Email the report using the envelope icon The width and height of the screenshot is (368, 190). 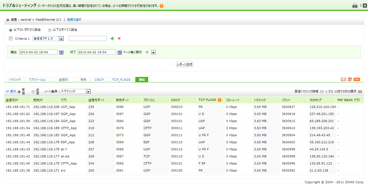[x=343, y=79]
